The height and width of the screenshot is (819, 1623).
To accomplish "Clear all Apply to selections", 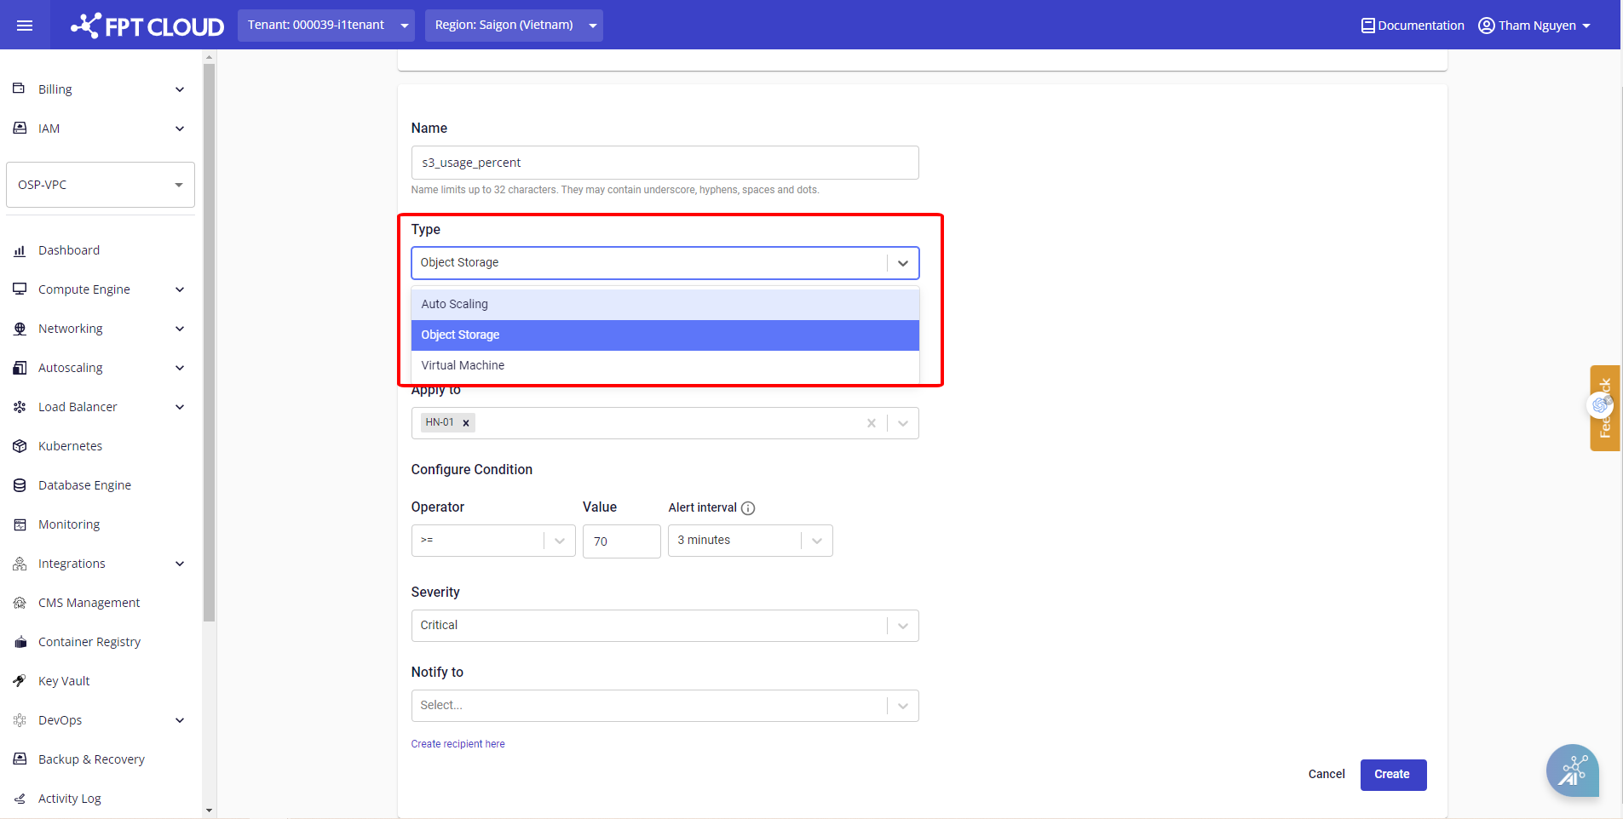I will pyautogui.click(x=871, y=423).
